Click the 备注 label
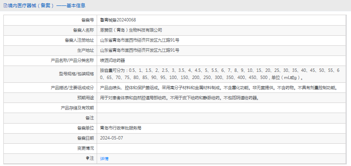 click(90, 118)
